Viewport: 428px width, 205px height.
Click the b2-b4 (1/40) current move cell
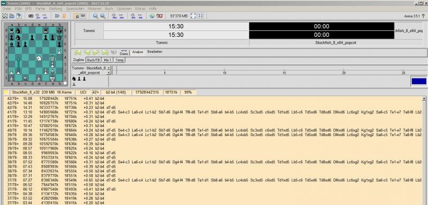coord(116,92)
